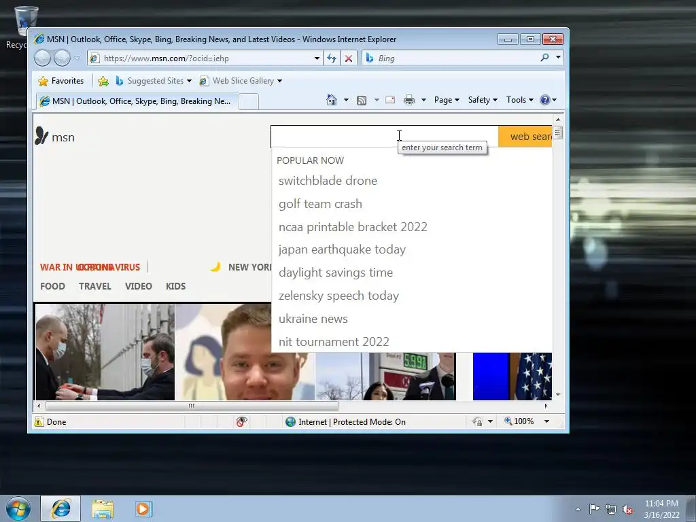This screenshot has width=696, height=522.
Task: Click the status bar warning icon
Action: pos(39,421)
